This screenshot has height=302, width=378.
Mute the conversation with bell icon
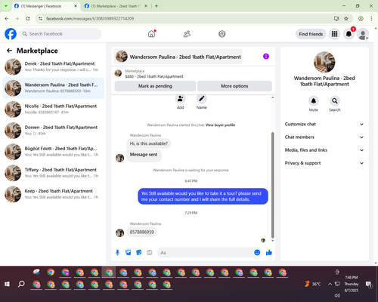(x=314, y=101)
